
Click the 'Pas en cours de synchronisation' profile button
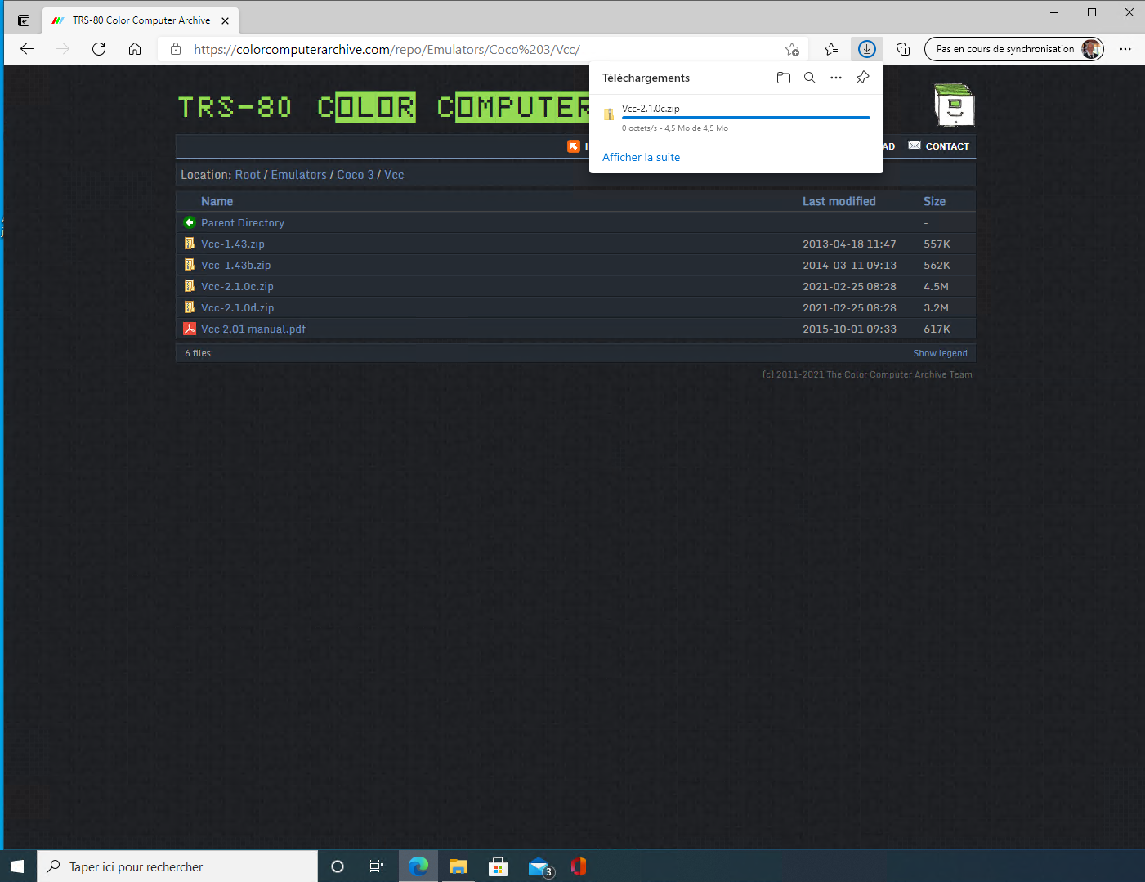(x=1013, y=49)
